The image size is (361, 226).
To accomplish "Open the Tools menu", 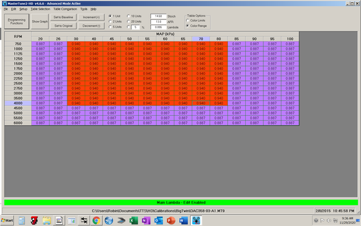I will tap(84, 9).
